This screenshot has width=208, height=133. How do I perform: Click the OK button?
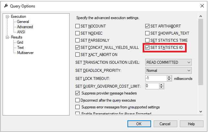[138, 124]
